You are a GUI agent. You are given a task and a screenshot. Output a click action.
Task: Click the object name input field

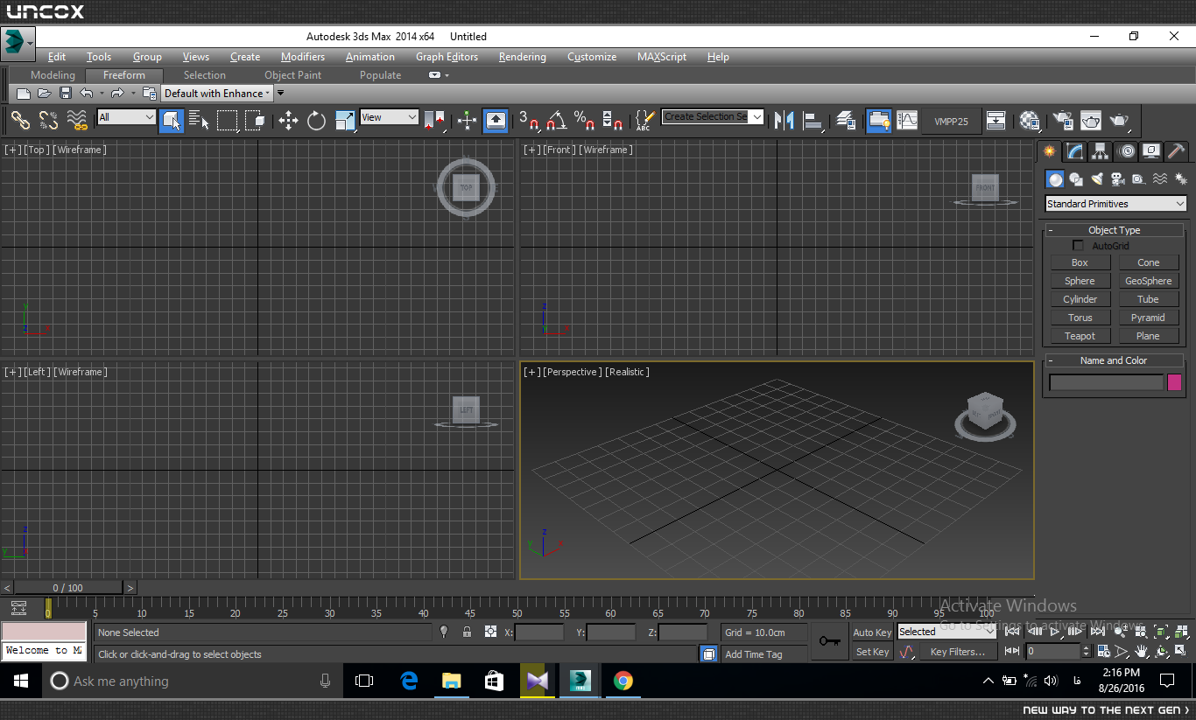[x=1106, y=382]
